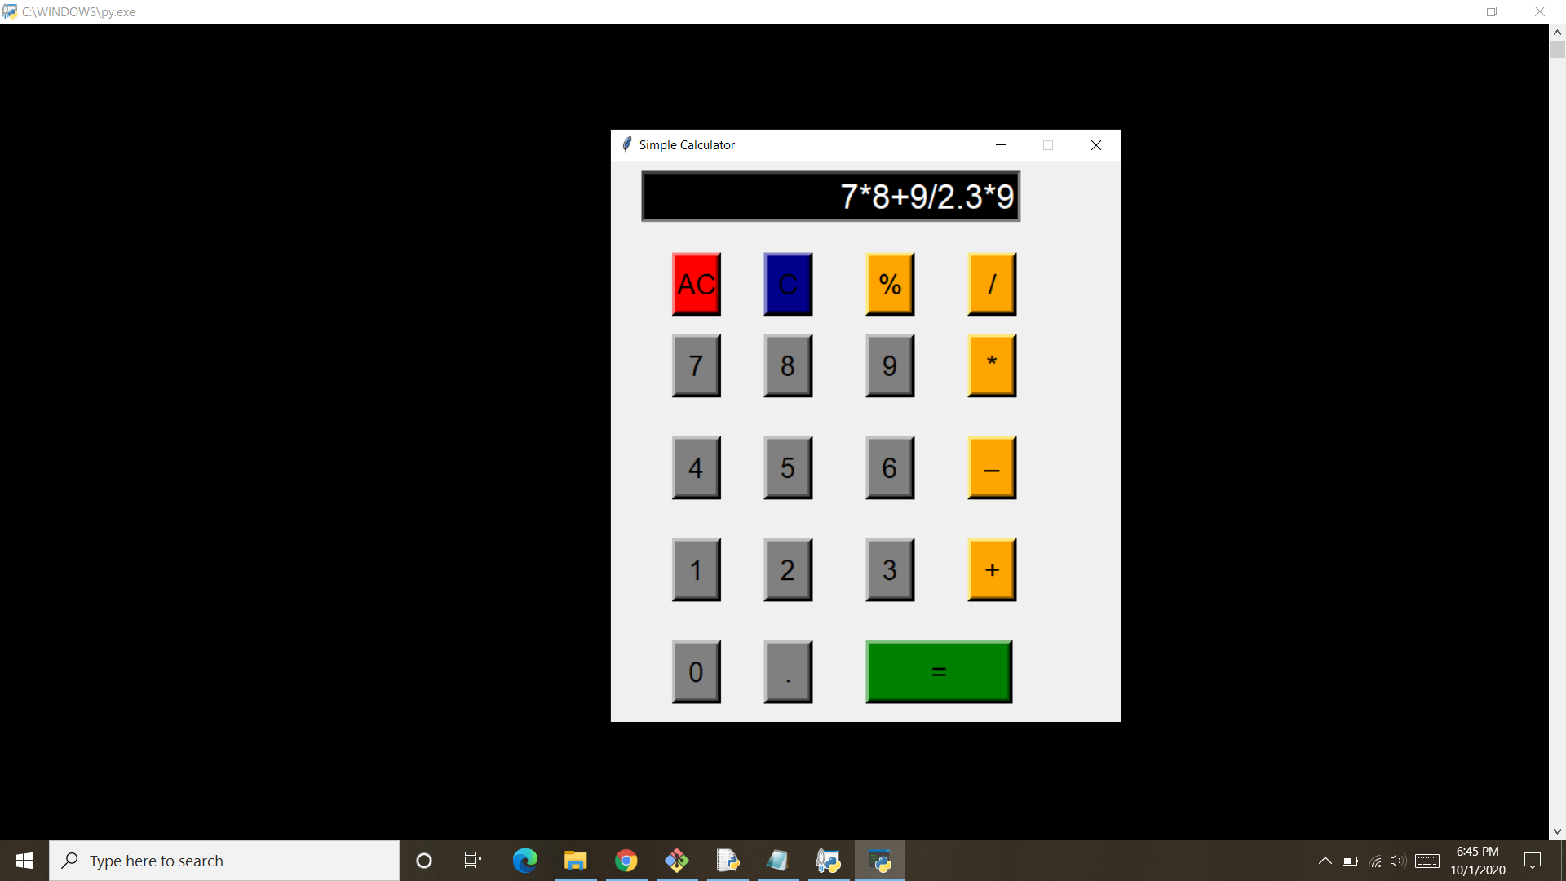Select number 9 digit key
This screenshot has height=881, width=1566.
point(887,365)
